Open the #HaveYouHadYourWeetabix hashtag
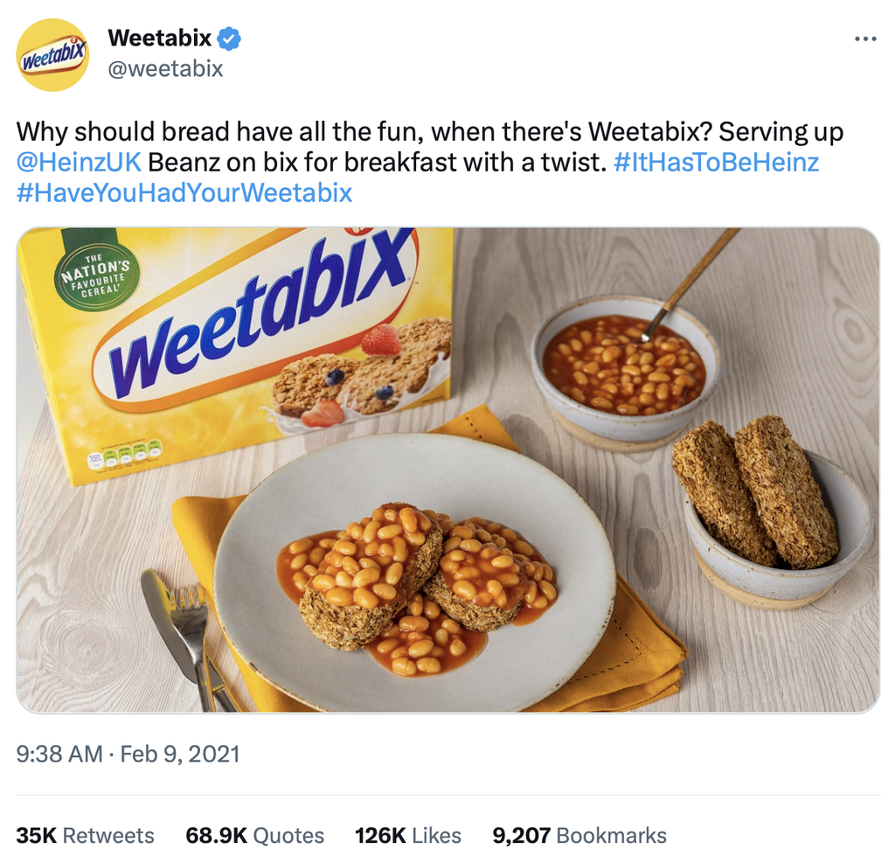This screenshot has width=895, height=856. tap(184, 192)
